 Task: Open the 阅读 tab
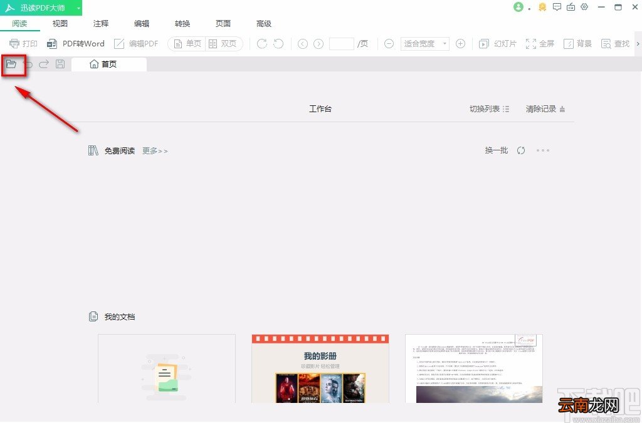(x=19, y=24)
